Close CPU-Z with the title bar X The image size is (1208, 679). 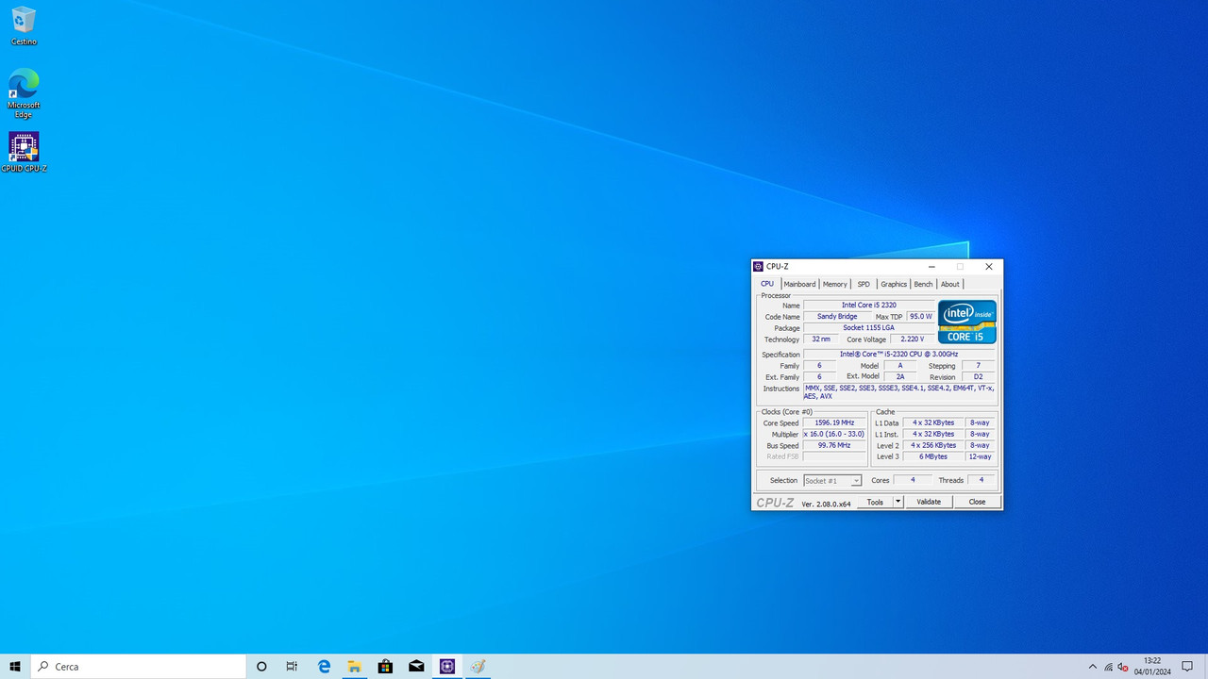tap(988, 267)
